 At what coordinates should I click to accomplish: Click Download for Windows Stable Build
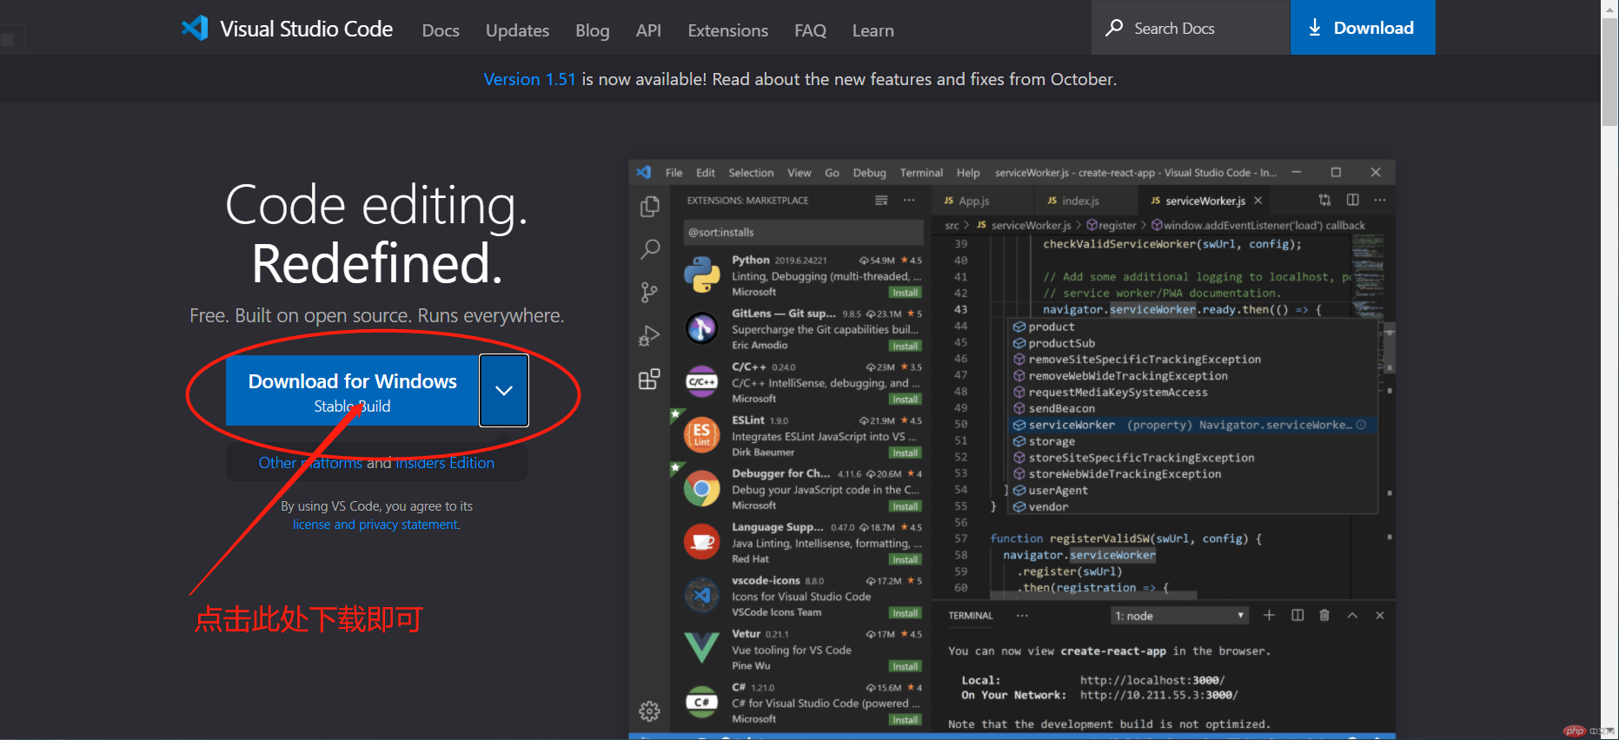click(352, 391)
